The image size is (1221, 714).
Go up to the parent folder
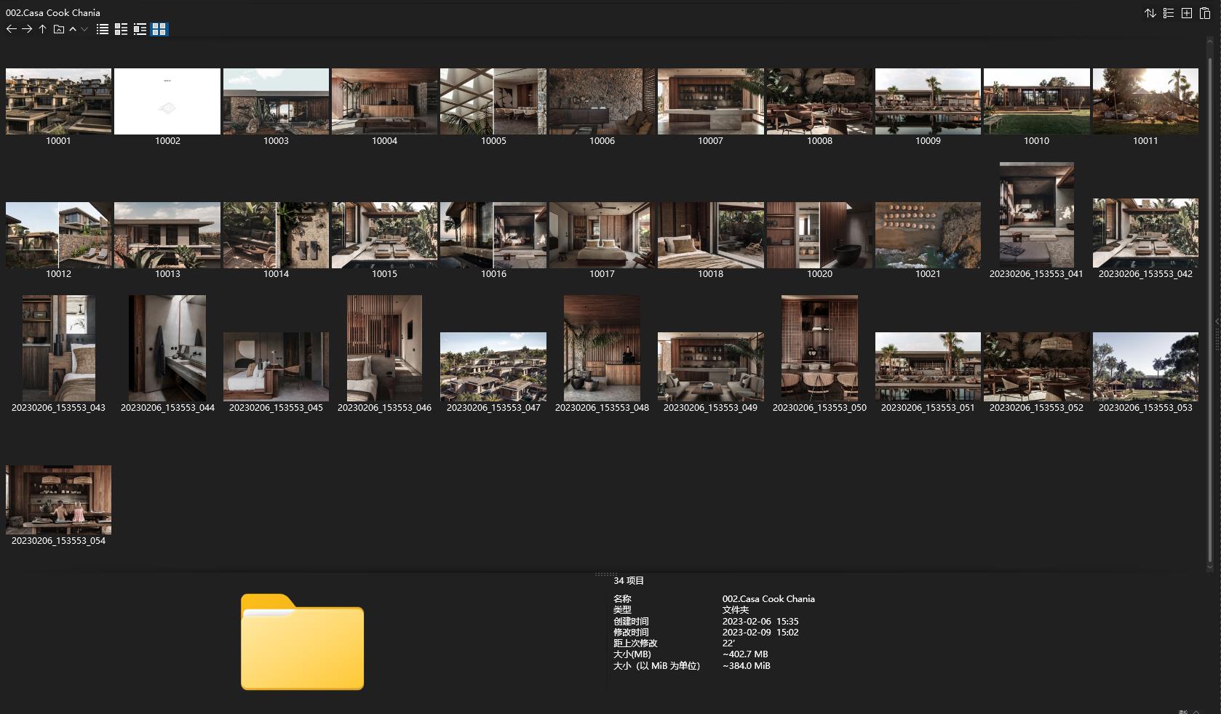[x=43, y=29]
